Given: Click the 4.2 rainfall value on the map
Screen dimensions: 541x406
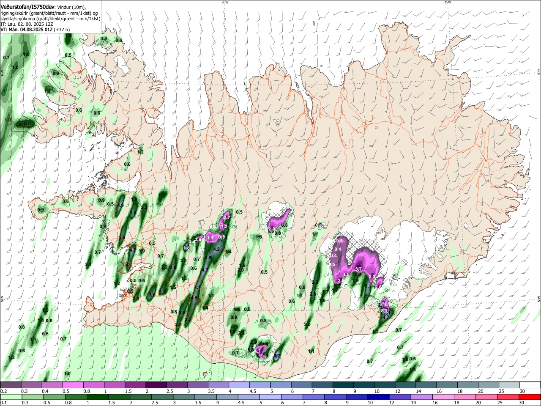Looking at the screenshot, I should point(217,249).
